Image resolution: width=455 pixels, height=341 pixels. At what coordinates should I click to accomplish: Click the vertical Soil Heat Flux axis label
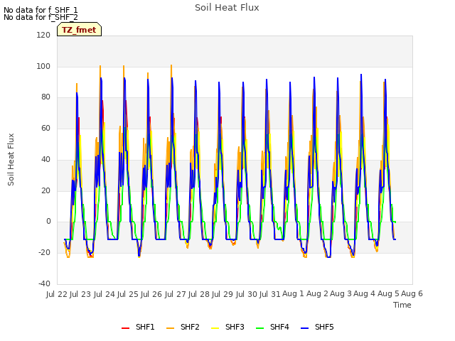(x=11, y=159)
